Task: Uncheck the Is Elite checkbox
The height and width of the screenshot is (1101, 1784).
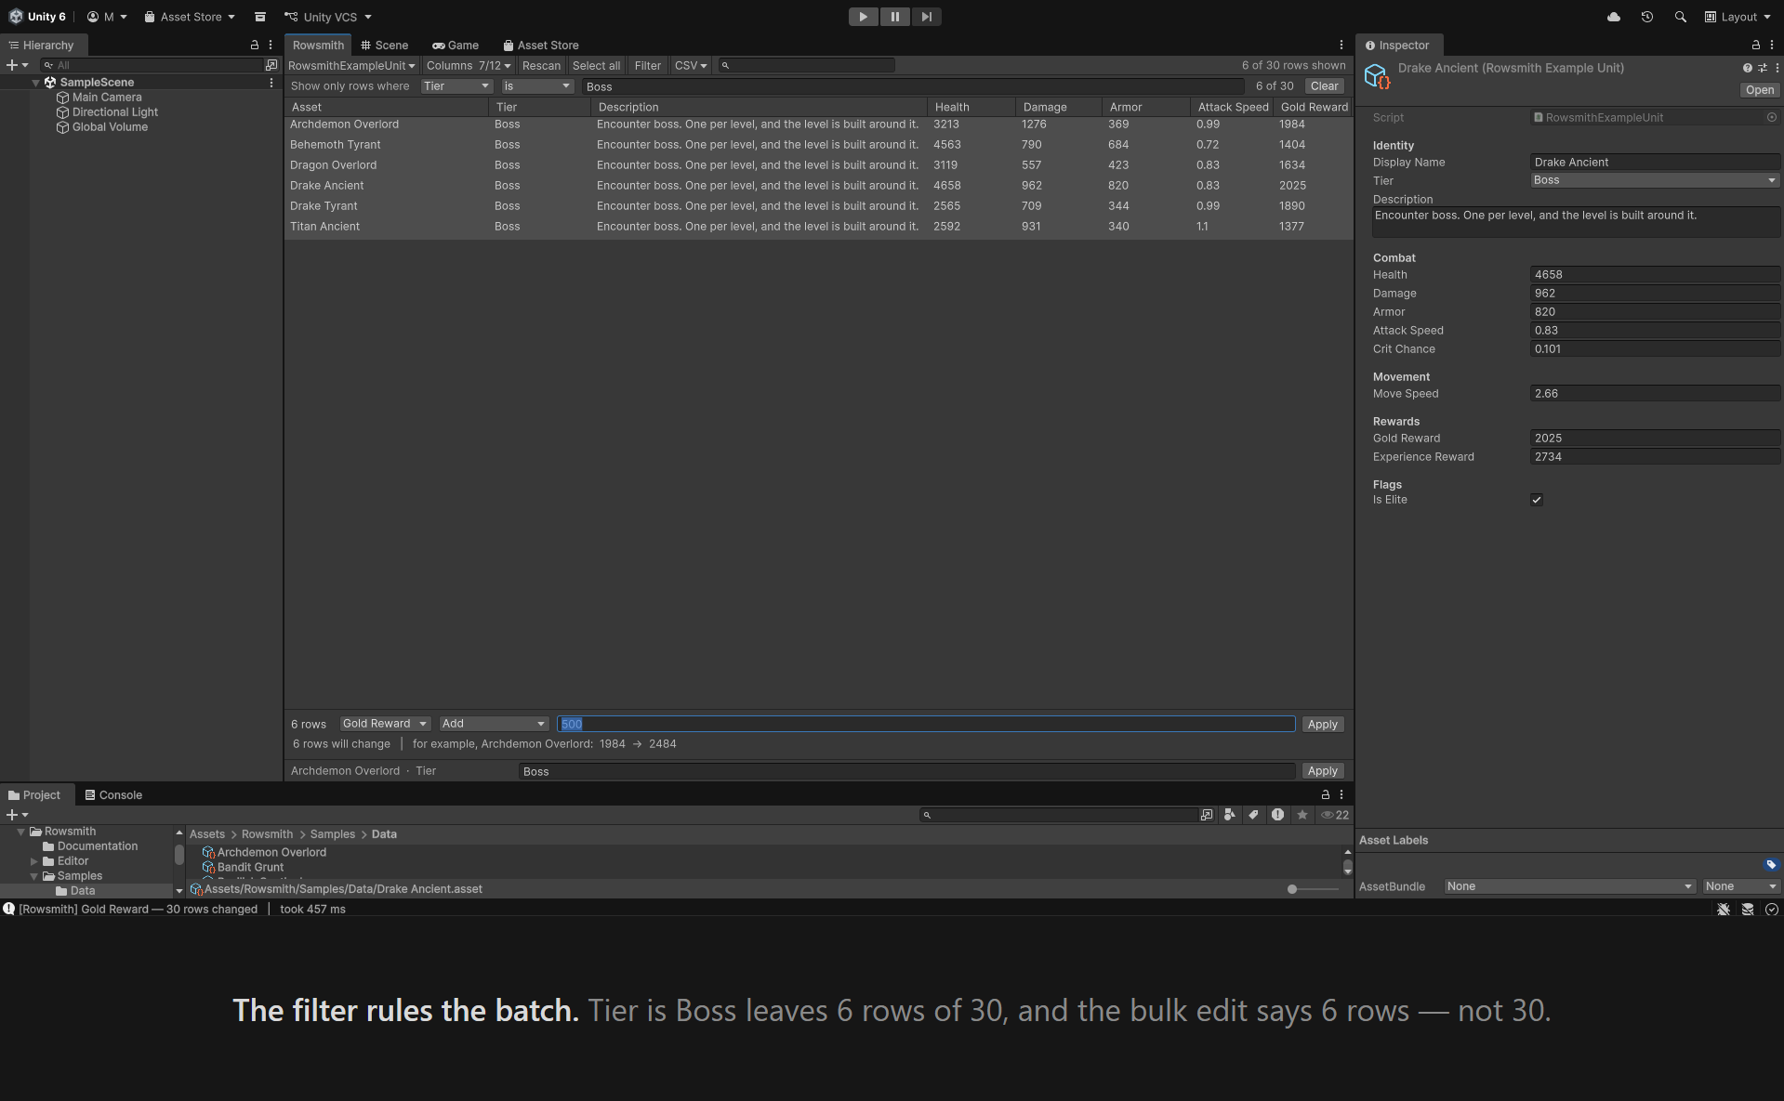Action: (1537, 500)
